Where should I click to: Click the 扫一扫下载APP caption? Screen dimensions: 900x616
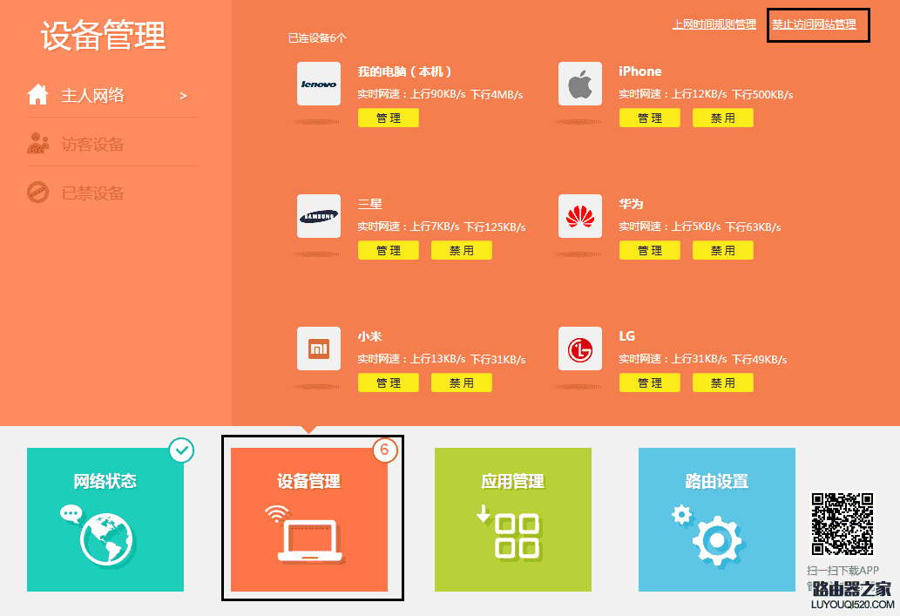[x=842, y=570]
